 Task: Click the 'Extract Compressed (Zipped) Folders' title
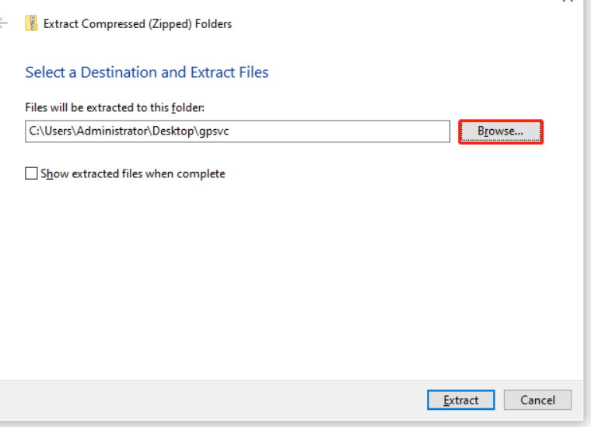coord(138,24)
